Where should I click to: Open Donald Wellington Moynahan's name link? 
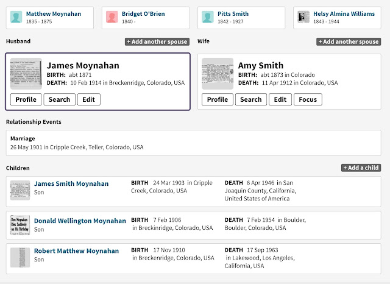click(80, 221)
